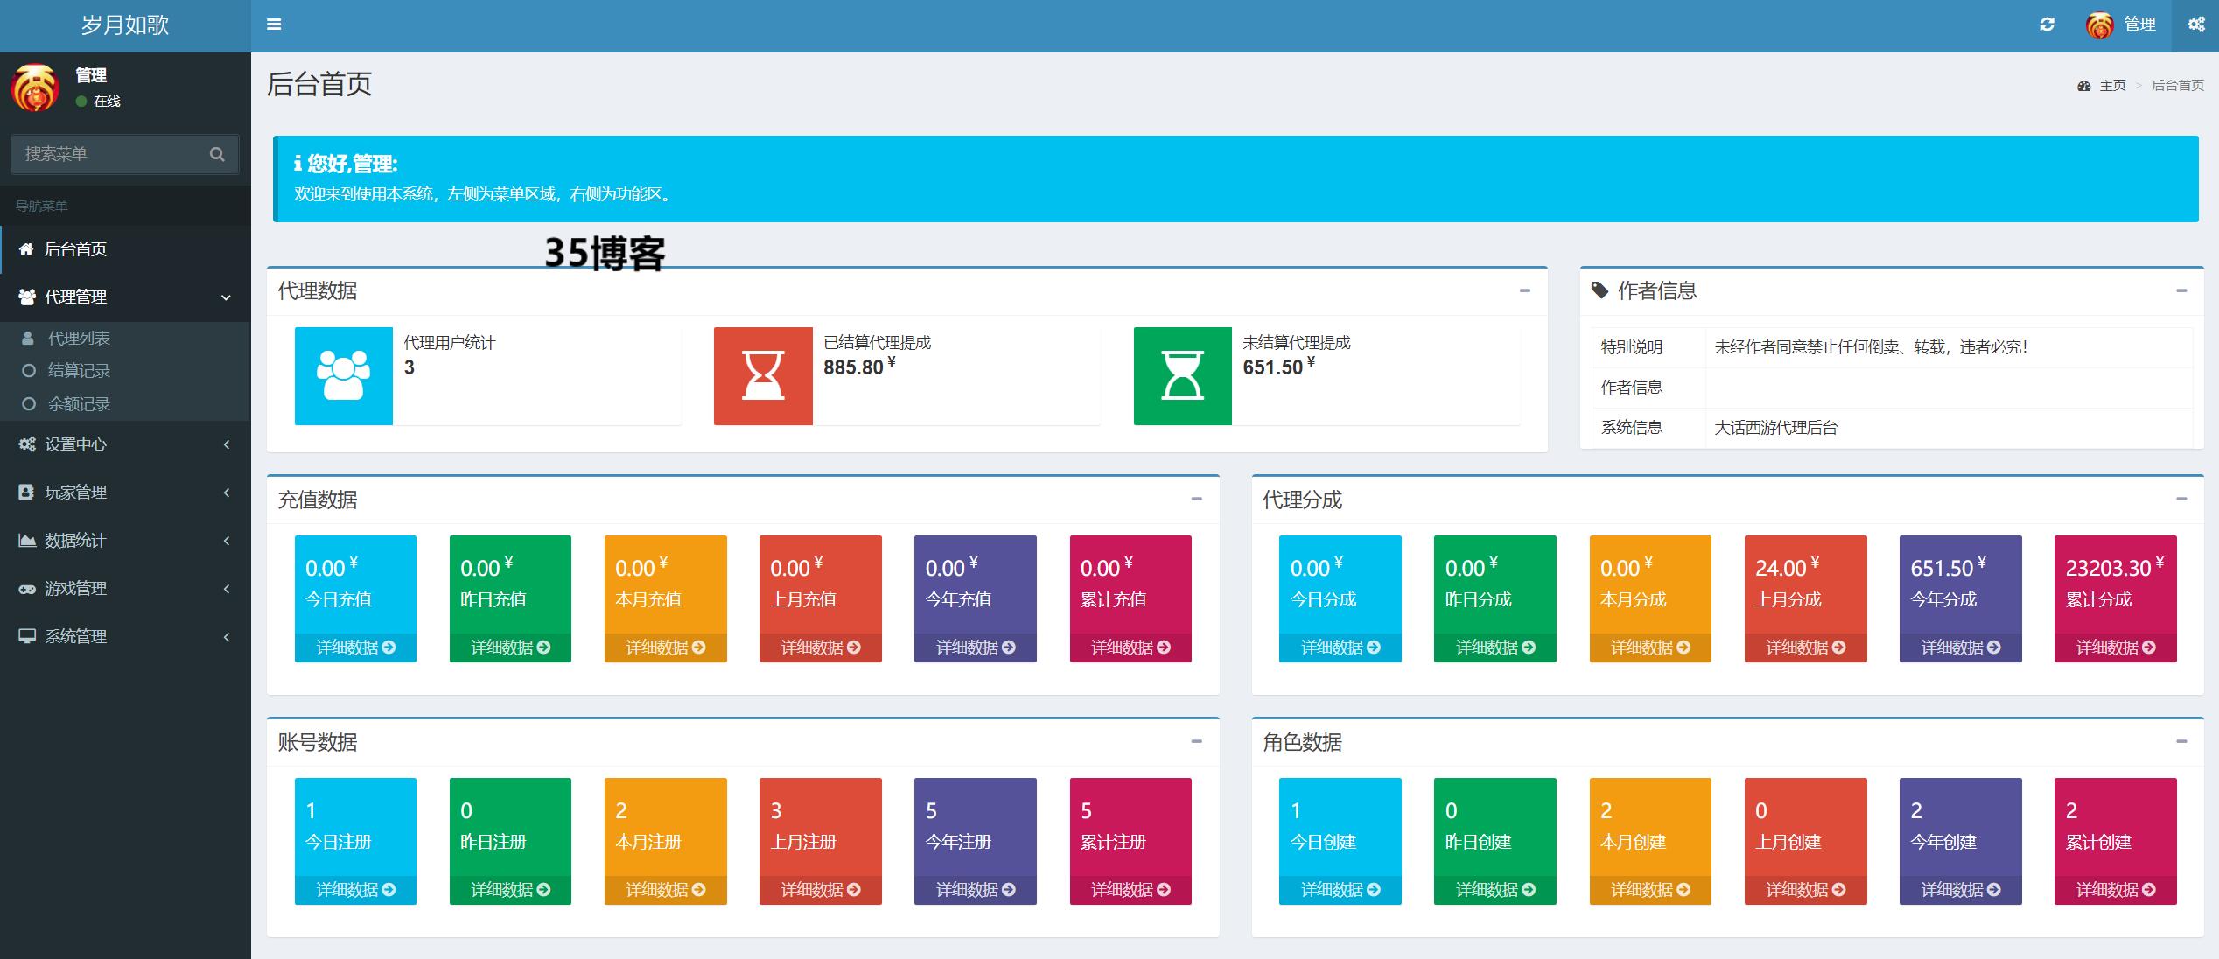Expand the 设置中心 sidebar menu
The width and height of the screenshot is (2219, 959).
pyautogui.click(x=125, y=444)
